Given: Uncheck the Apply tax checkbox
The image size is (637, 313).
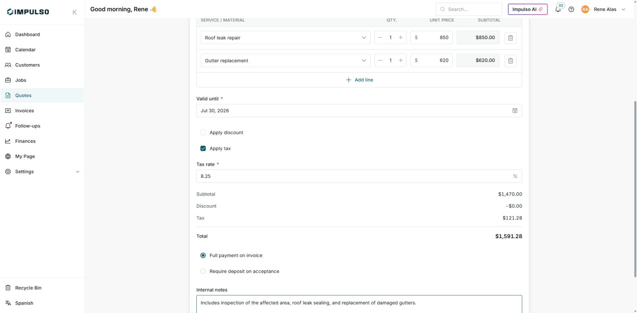Looking at the screenshot, I should pyautogui.click(x=203, y=149).
